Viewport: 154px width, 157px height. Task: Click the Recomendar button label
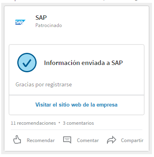(x=41, y=140)
